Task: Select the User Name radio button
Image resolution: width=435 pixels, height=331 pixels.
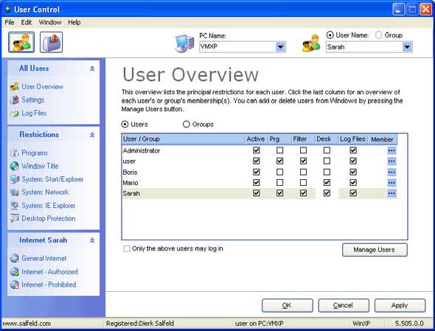Action: [x=330, y=35]
